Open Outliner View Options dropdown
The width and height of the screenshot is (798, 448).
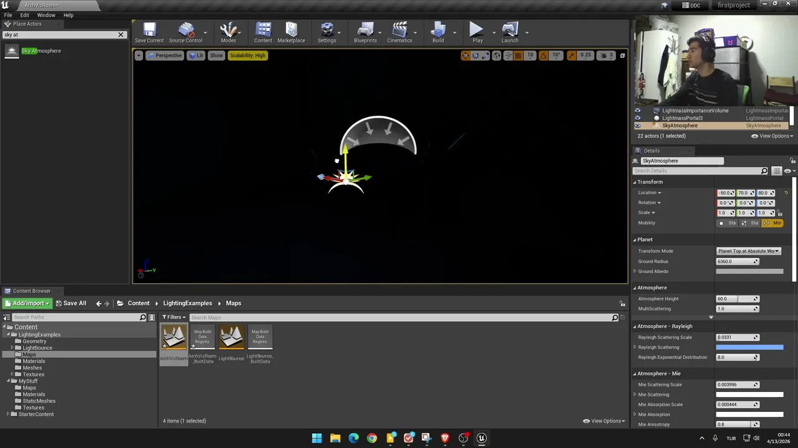coord(772,136)
